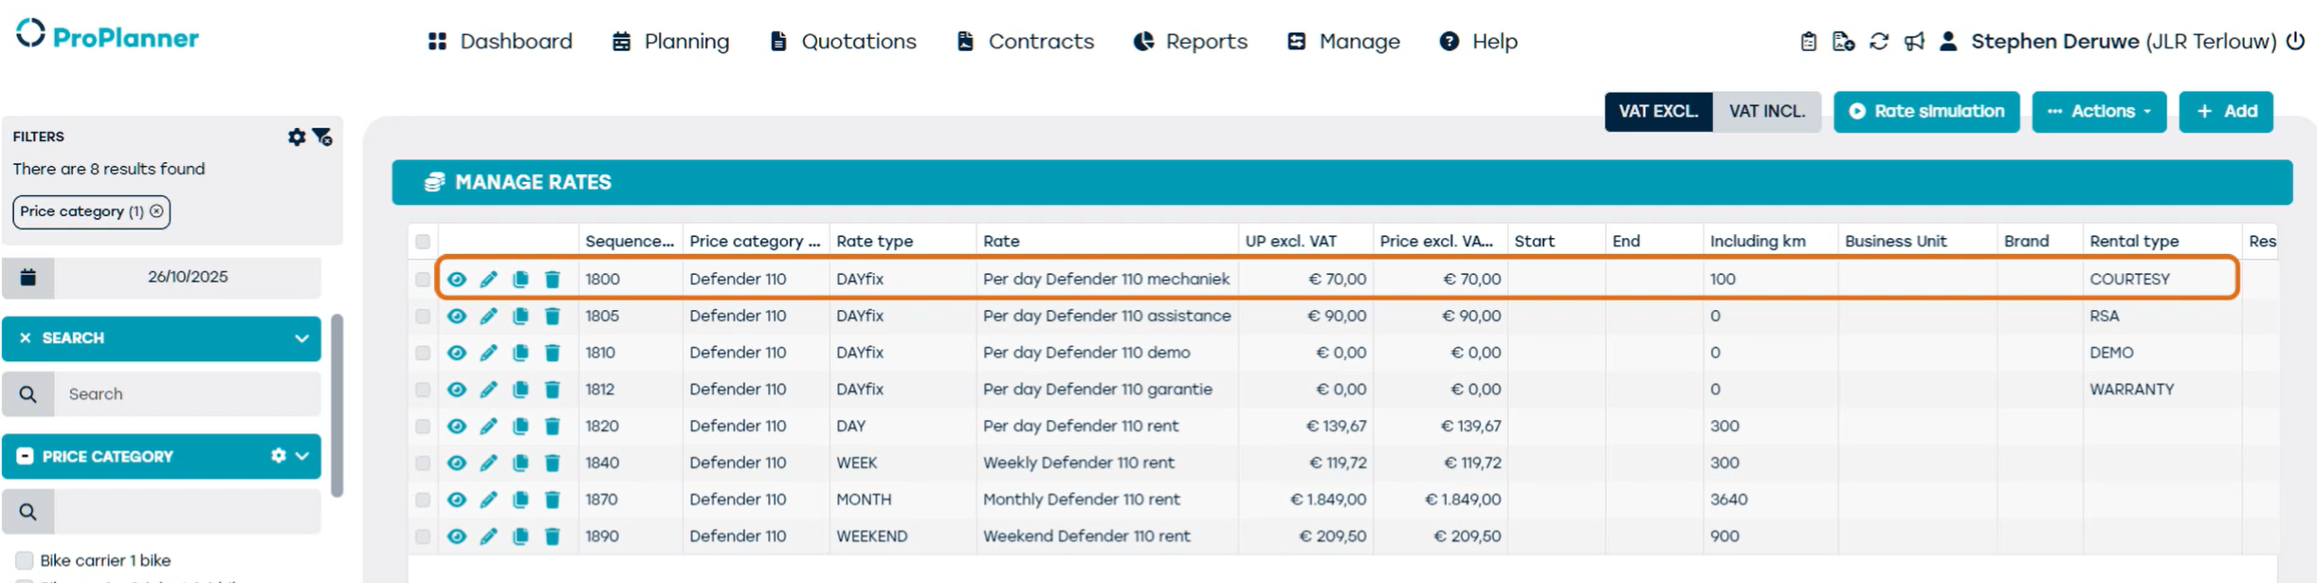
Task: Click the refresh sync icon in header
Action: [x=1879, y=42]
